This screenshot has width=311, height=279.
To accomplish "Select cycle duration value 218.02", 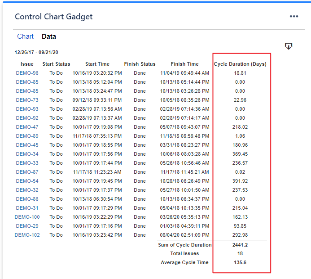I will point(240,127).
